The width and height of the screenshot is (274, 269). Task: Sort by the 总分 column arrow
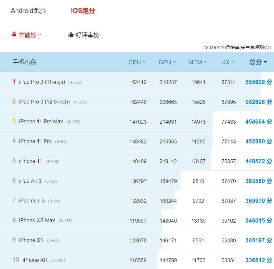tap(265, 62)
